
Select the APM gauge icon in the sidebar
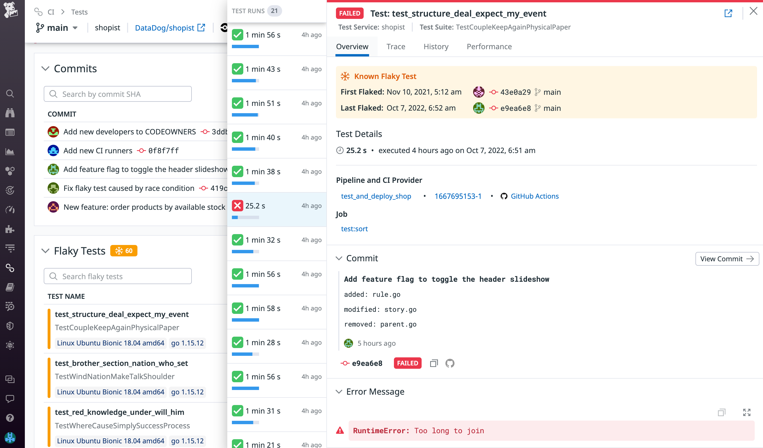(10, 209)
